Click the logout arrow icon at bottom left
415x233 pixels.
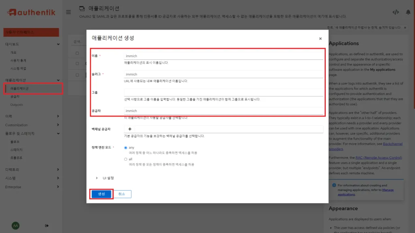point(47,225)
